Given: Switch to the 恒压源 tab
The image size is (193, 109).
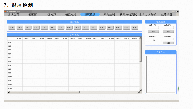Looking at the screenshot, I should coord(32,15).
